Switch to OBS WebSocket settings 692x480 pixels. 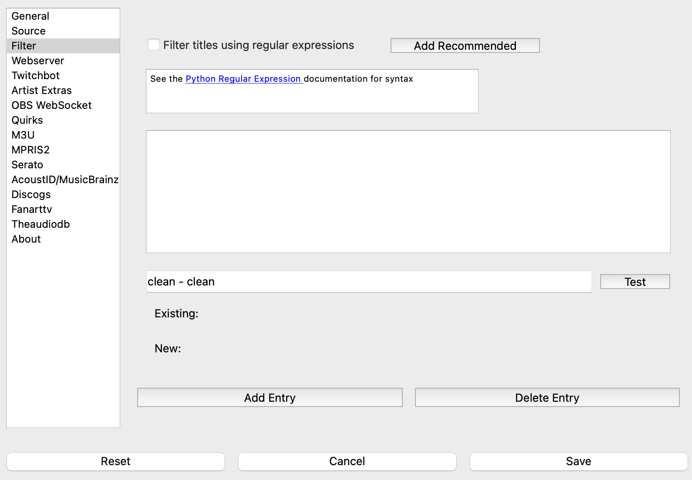point(52,105)
